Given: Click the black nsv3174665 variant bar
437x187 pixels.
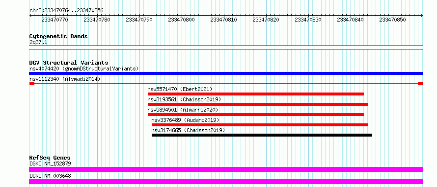Looking at the screenshot, I should coord(262,135).
